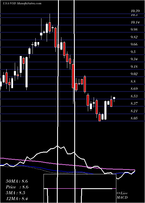The image size is (145, 203).
Task: Click the USA VOD MunafaSutra.com title
Action: click(22, 3)
